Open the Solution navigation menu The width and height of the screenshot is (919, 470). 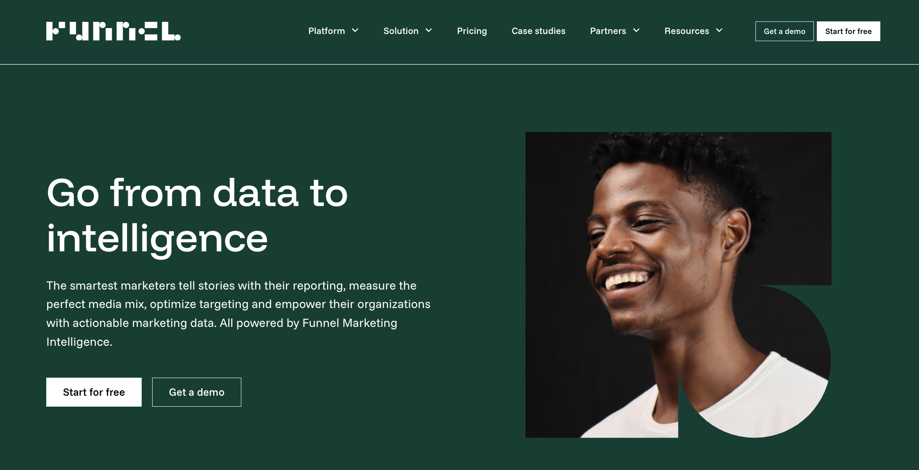[x=401, y=31]
